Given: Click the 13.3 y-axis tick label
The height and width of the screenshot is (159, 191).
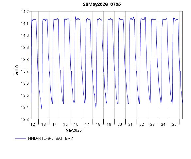Looking at the screenshot, I should tap(25, 119).
